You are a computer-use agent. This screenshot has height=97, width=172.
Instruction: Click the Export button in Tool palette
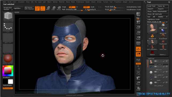163,9
